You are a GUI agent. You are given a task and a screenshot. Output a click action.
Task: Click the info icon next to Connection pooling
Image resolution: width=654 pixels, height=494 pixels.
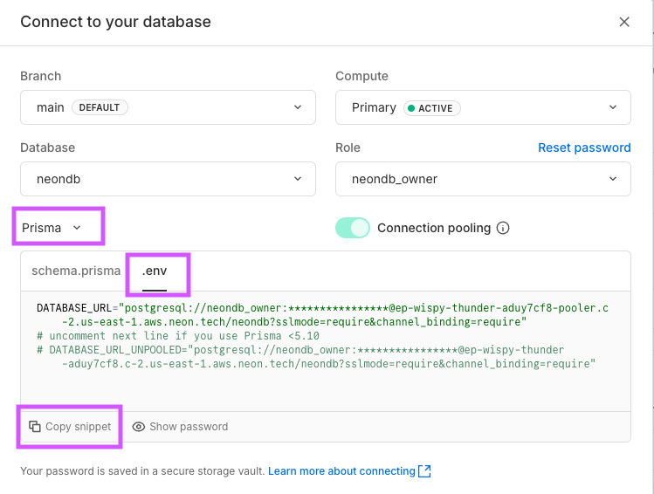click(x=503, y=229)
